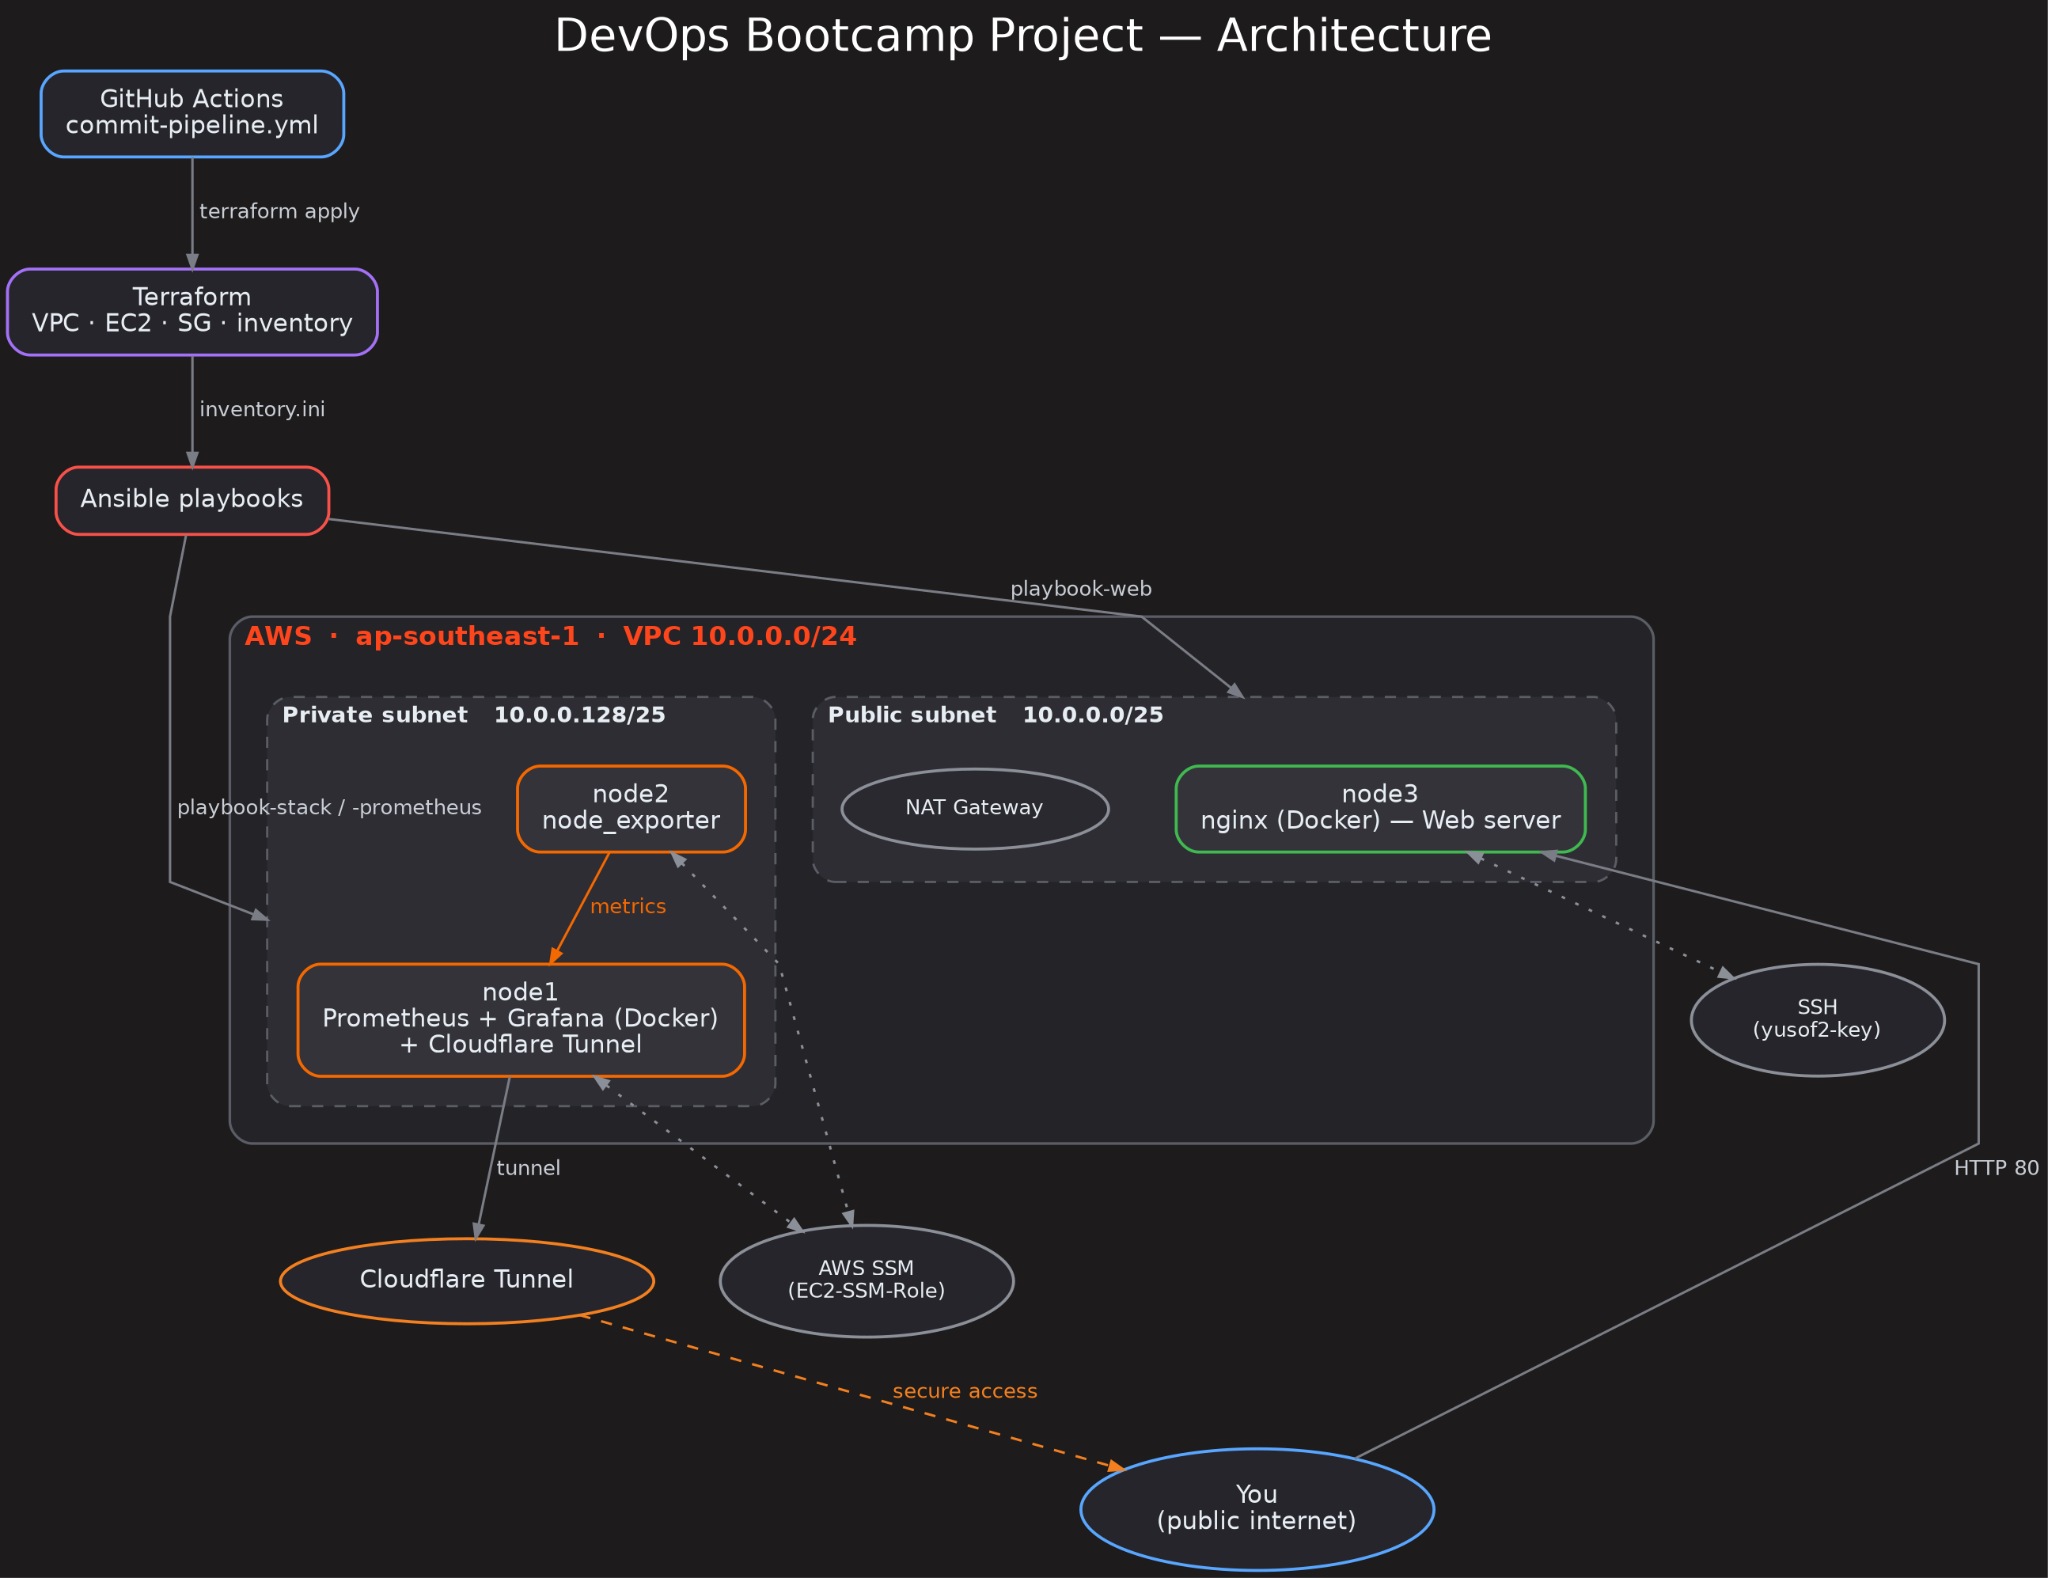Select the AWS SSM (EC2-SSM-Role) ellipse
The height and width of the screenshot is (1578, 2048).
tap(867, 1280)
